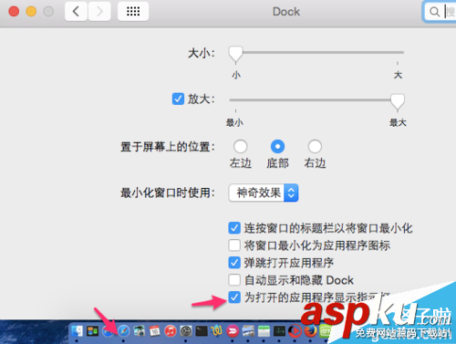
Task: Toggle 为打开的应用程序显示指示灯 checkbox
Action: (x=234, y=297)
